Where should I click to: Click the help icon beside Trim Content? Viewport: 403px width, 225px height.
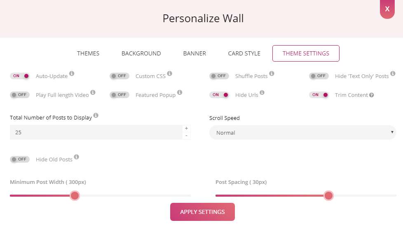coord(372,95)
